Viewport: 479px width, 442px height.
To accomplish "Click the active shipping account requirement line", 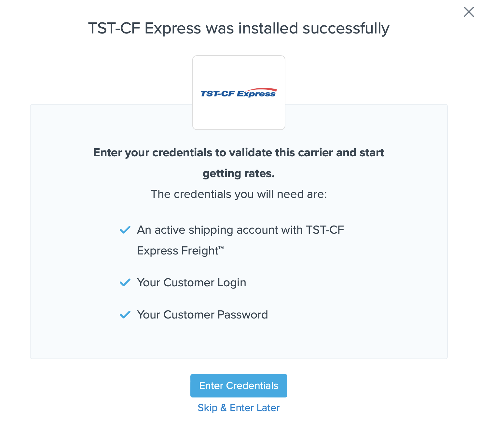I will pyautogui.click(x=240, y=230).
